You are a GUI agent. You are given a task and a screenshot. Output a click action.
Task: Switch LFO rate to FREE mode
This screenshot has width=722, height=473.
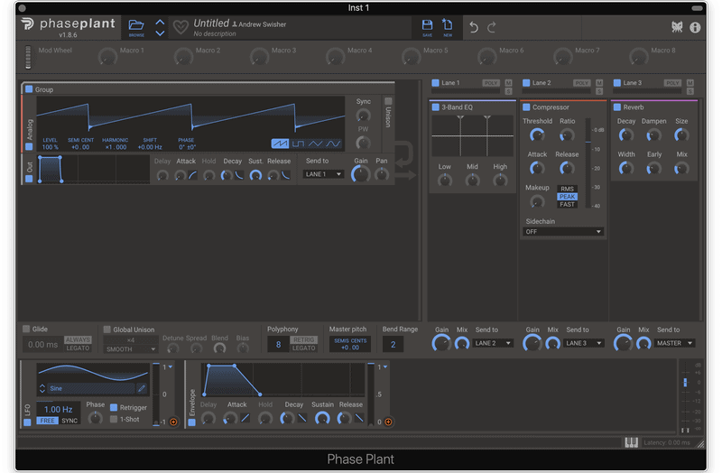48,421
